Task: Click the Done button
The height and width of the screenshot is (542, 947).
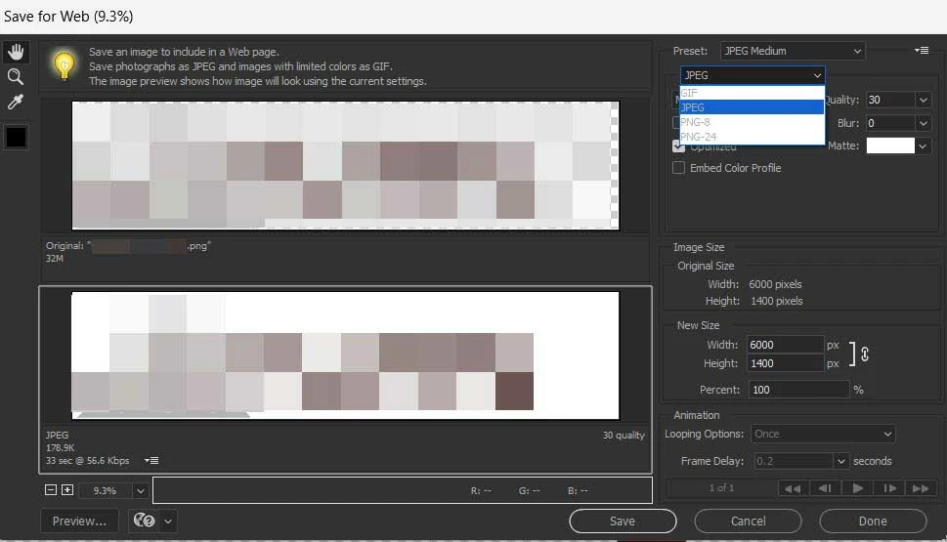Action: click(873, 521)
